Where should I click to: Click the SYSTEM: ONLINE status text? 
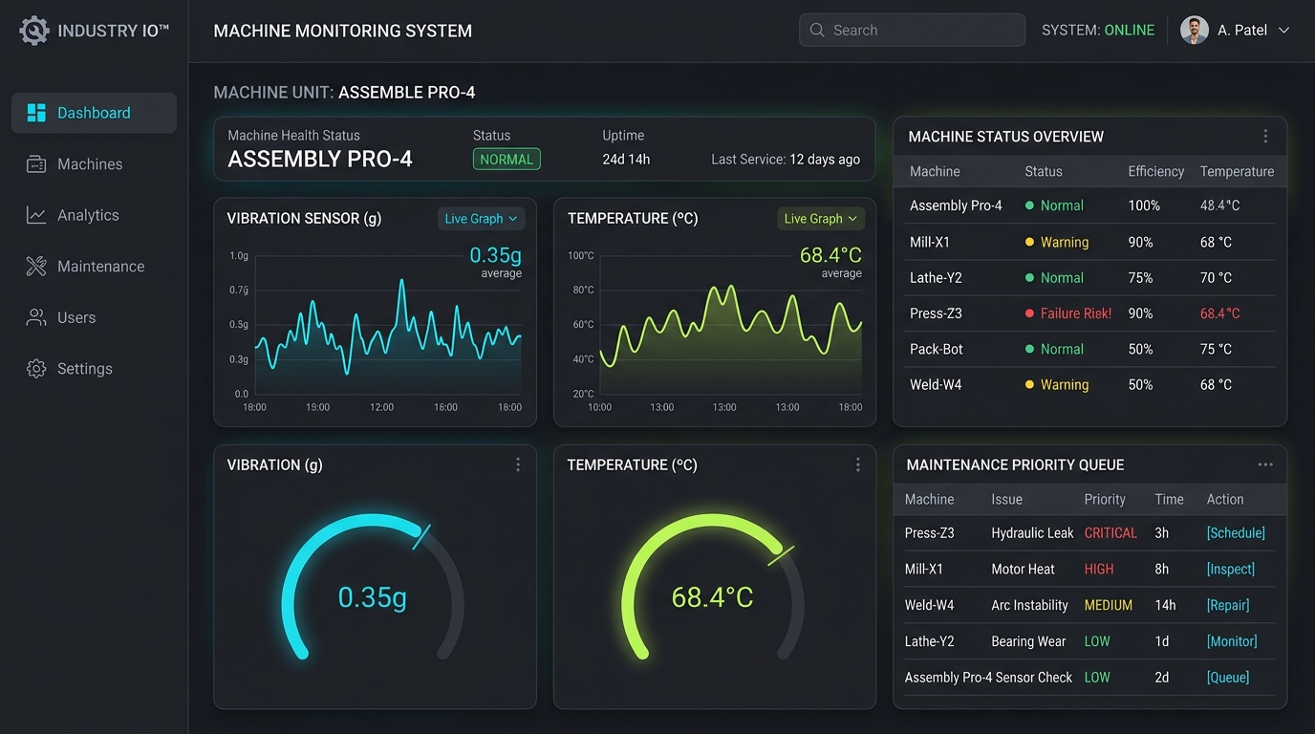1098,31
